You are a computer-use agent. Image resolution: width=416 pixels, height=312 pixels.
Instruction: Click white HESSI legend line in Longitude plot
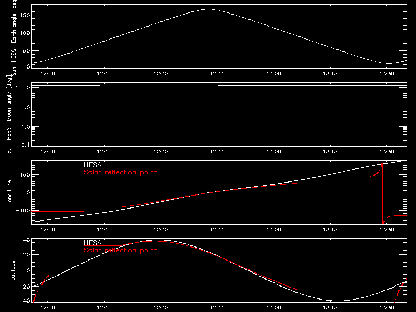(58, 167)
